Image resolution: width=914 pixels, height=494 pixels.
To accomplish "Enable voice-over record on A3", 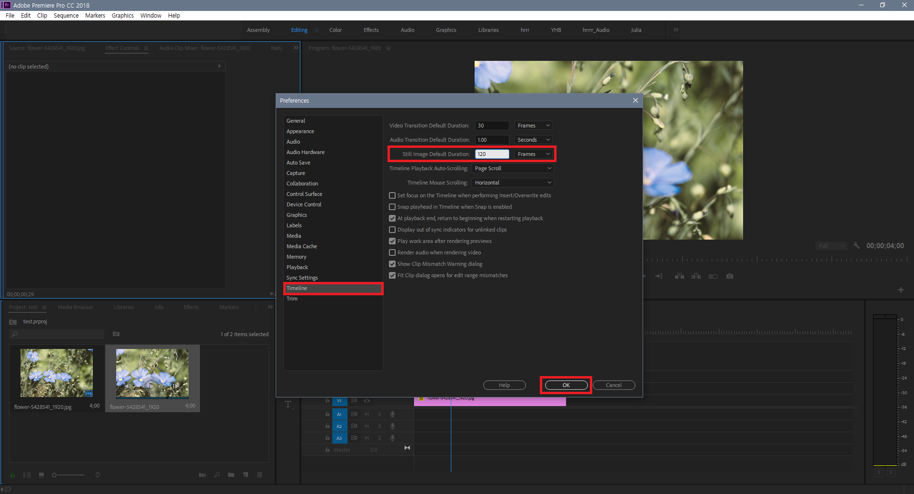I will (392, 438).
